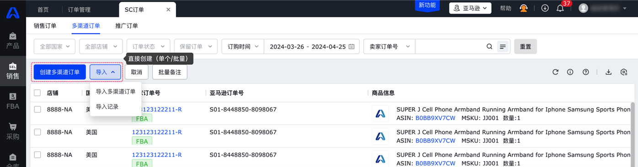
Task: Click the calendar icon in date range
Action: pos(351,47)
